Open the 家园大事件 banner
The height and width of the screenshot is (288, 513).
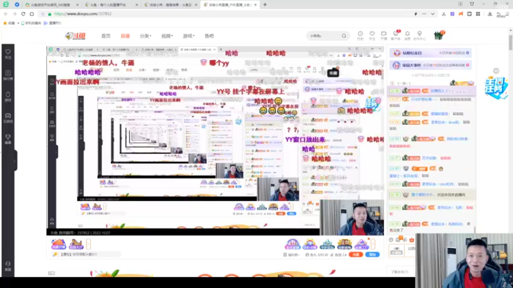430,65
